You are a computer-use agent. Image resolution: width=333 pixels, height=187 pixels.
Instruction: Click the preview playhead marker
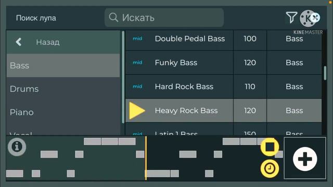pyautogui.click(x=146, y=158)
